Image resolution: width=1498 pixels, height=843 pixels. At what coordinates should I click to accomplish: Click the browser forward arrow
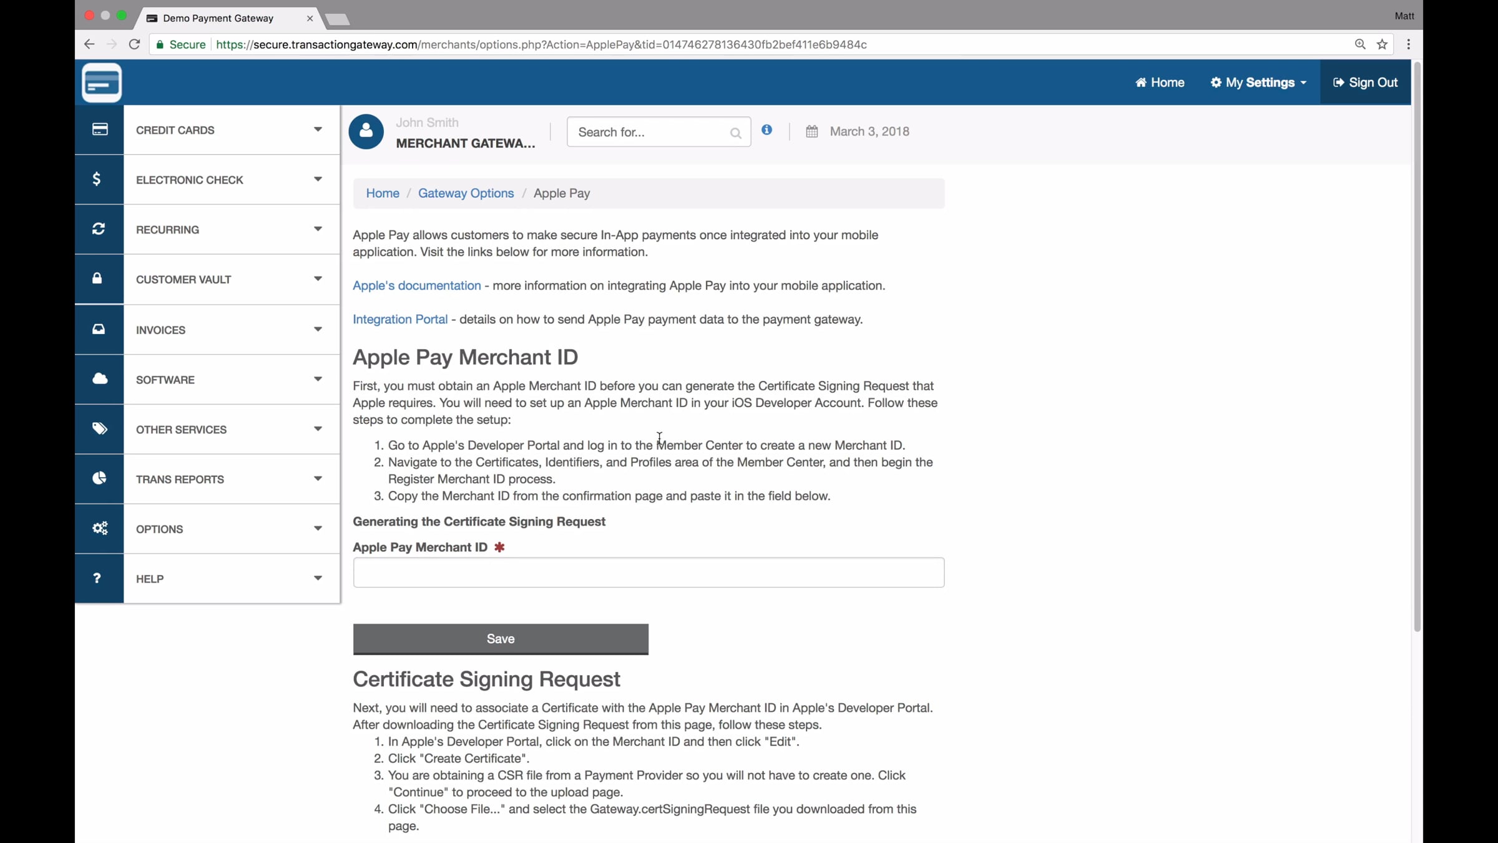[112, 44]
